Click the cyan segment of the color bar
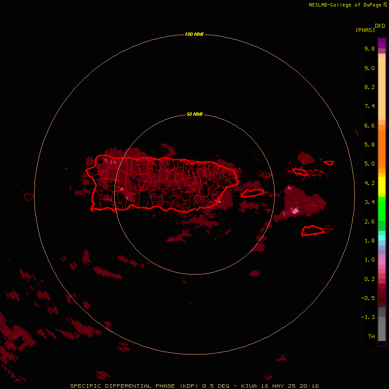The height and width of the screenshot is (389, 389). 382,238
